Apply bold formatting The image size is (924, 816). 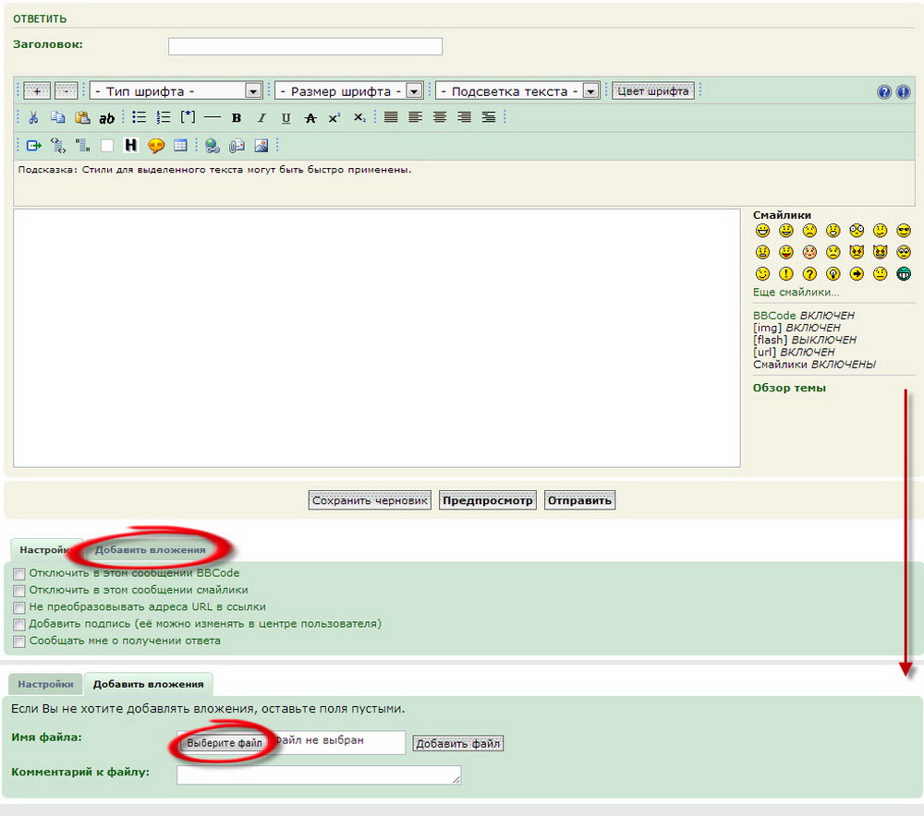pyautogui.click(x=237, y=118)
